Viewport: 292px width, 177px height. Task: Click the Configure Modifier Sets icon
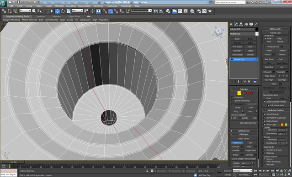[x=255, y=82]
